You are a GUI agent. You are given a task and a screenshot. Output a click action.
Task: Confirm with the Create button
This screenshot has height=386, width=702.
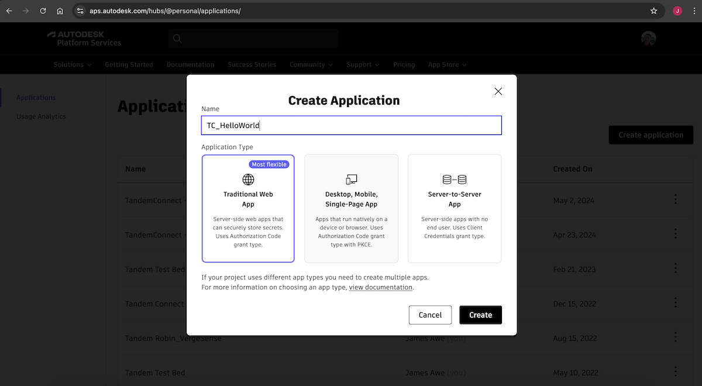[480, 315]
